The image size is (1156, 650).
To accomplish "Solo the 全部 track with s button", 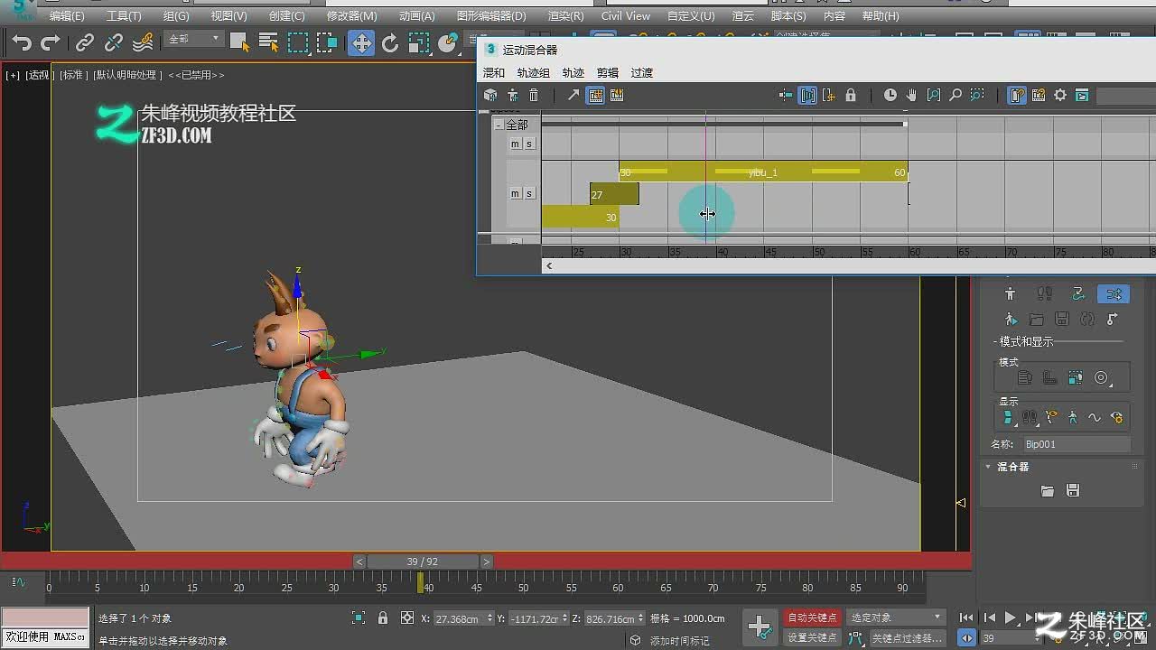I will tap(529, 144).
